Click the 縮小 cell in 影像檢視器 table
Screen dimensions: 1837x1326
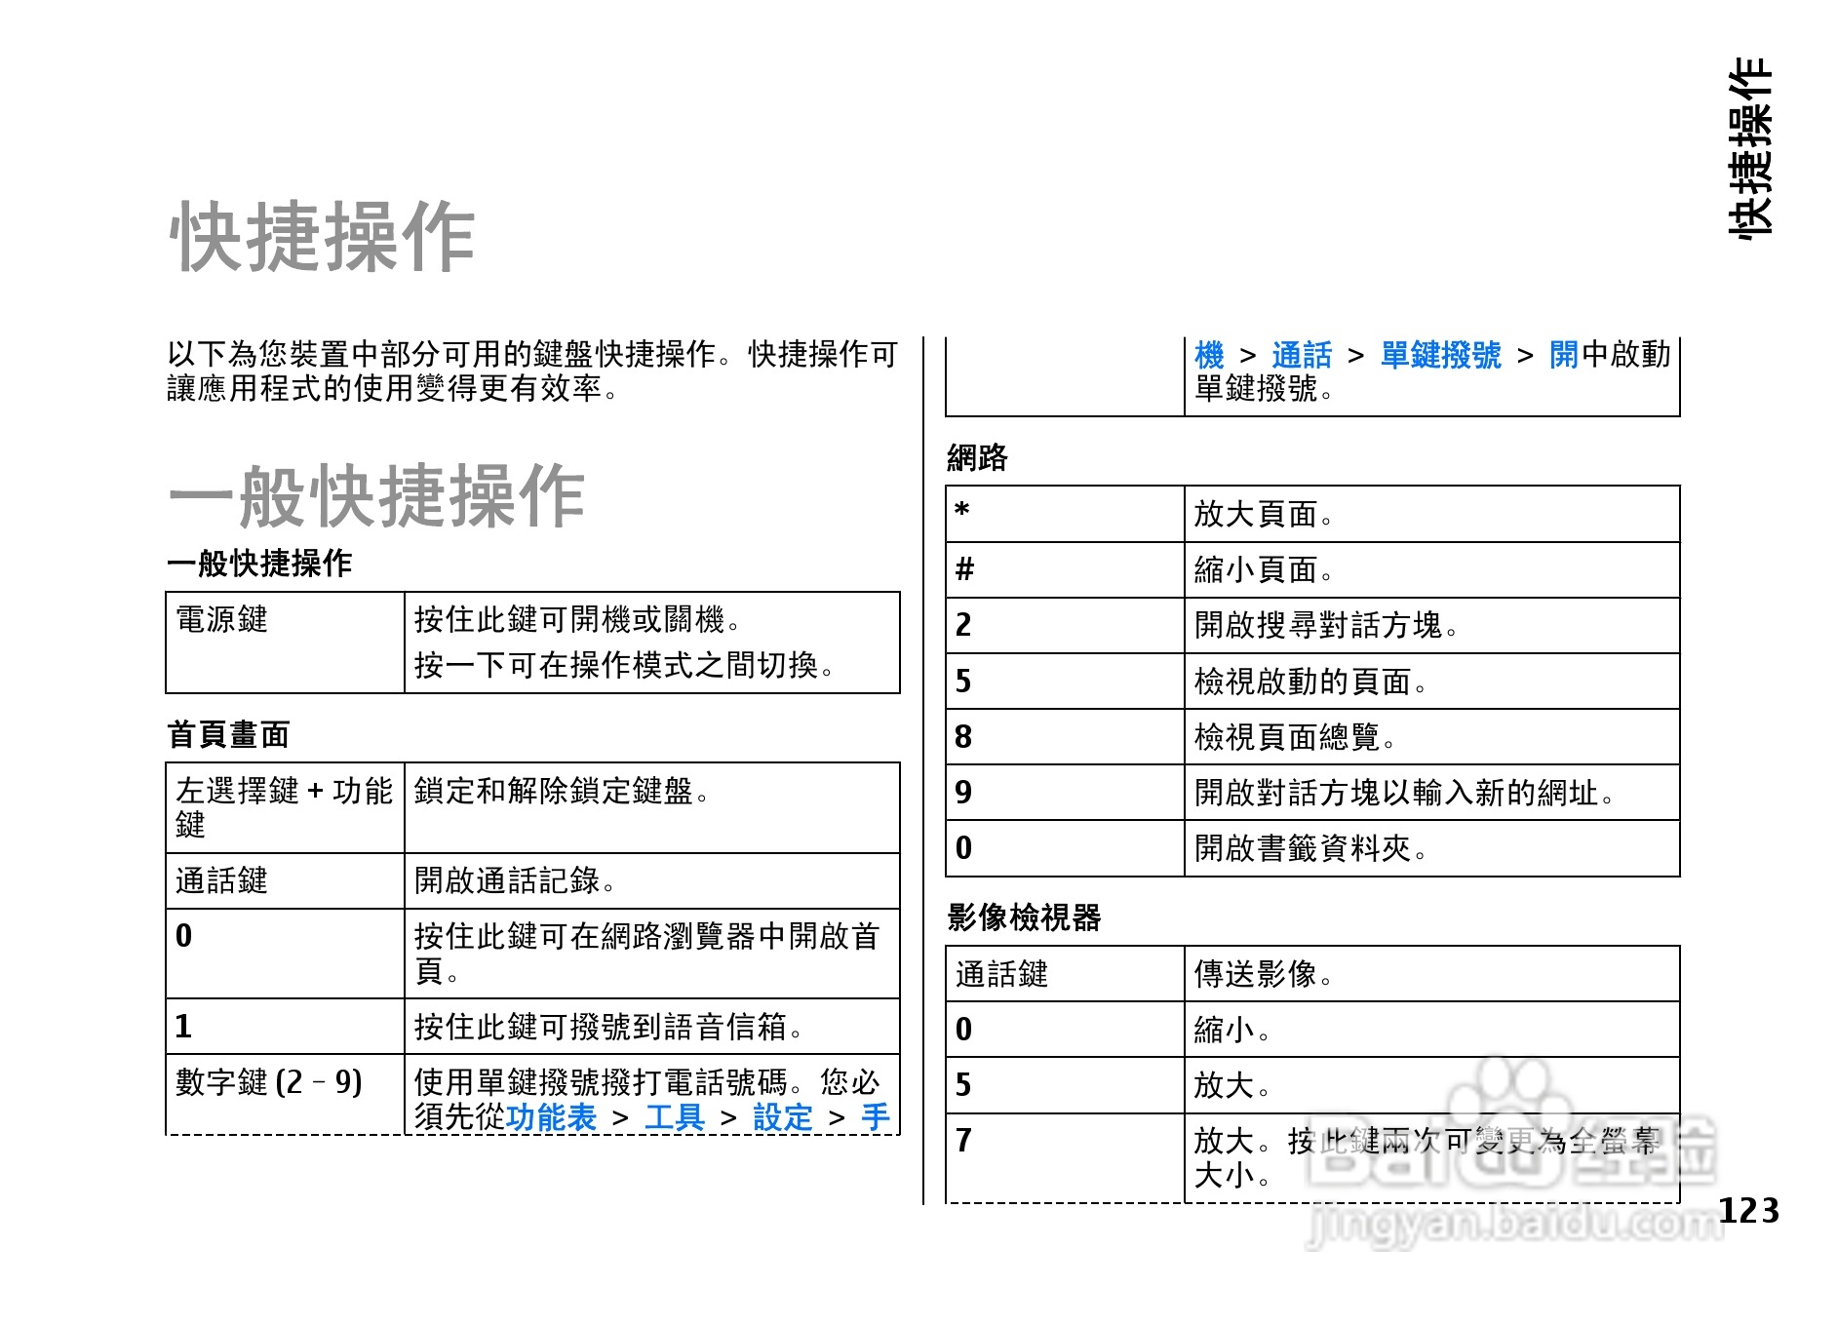point(1431,1029)
